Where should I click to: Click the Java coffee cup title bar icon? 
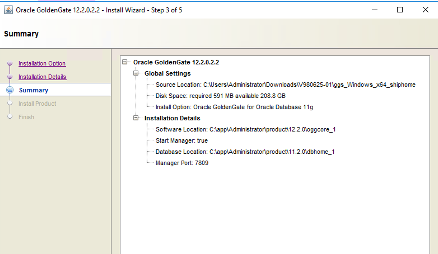(8, 10)
